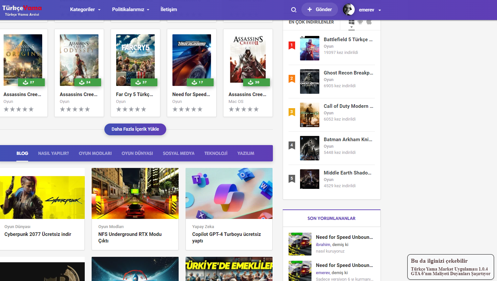Open GTA 6 maliyeti suggested article

click(451, 273)
